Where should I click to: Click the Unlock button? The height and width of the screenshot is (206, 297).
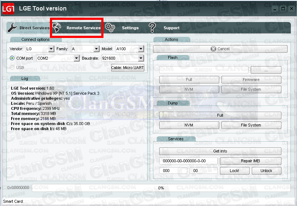click(x=266, y=171)
